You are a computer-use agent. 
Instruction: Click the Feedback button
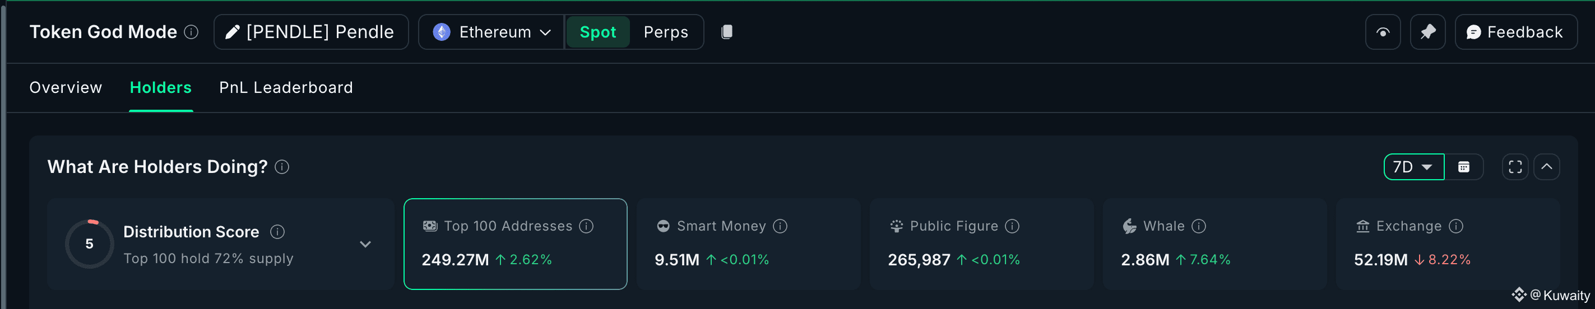[x=1515, y=32]
